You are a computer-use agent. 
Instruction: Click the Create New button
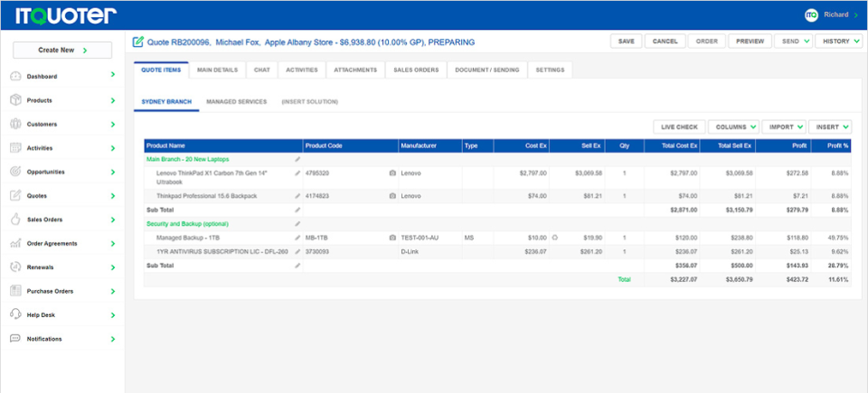tap(62, 50)
